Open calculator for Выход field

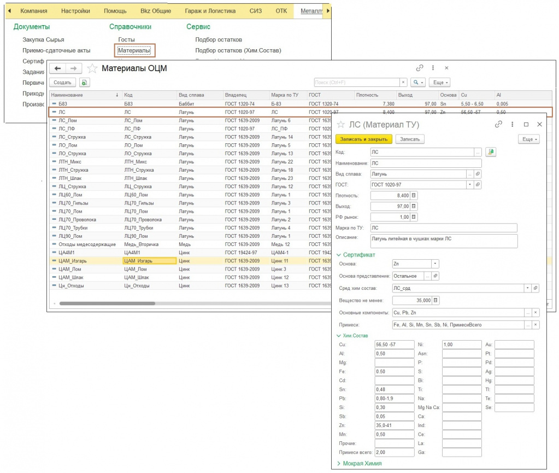[414, 206]
